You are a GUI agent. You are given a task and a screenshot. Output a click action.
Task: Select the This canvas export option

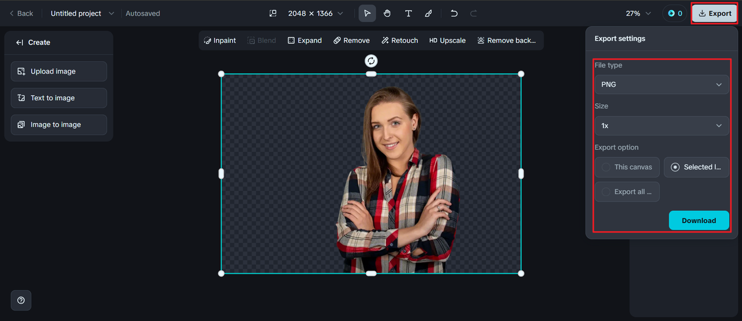tap(627, 167)
